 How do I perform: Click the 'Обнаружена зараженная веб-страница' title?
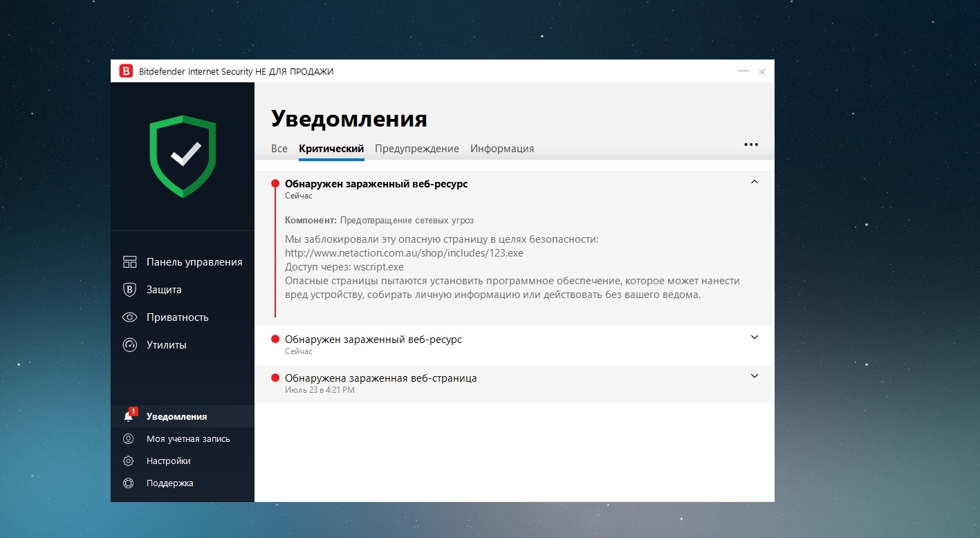pyautogui.click(x=381, y=378)
